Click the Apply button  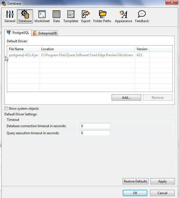tap(162, 181)
